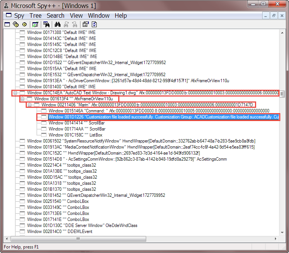The height and width of the screenshot is (253, 289).
Task: Click the binoculars Find toolbar icon
Action: [57, 24]
